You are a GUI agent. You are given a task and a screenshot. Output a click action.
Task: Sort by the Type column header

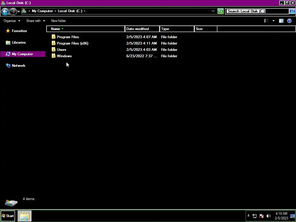(177, 29)
